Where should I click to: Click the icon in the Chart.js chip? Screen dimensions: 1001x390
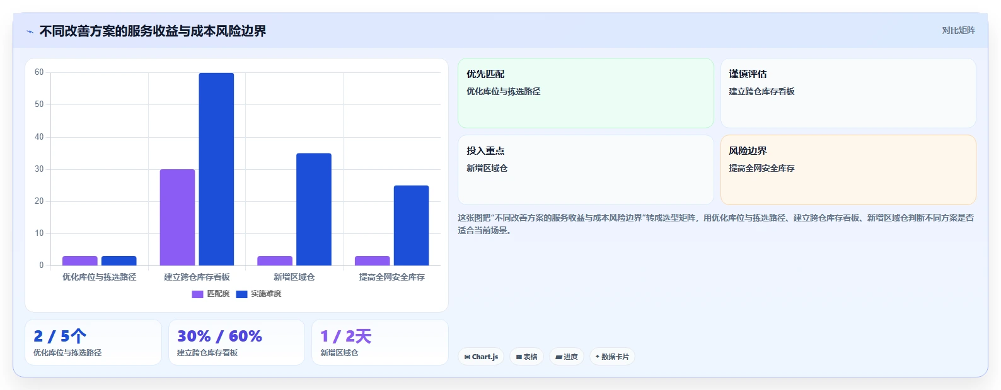tap(467, 357)
